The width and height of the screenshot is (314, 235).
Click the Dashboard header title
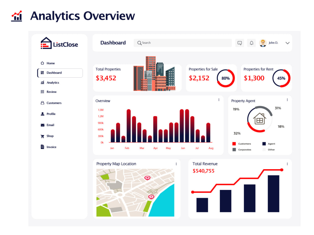(x=113, y=43)
